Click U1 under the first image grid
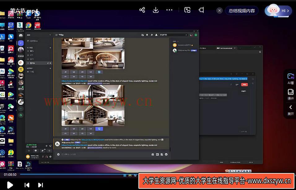 (x=66, y=72)
